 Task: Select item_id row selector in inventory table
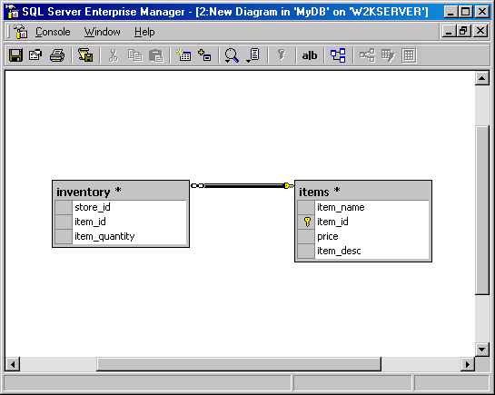pos(64,222)
